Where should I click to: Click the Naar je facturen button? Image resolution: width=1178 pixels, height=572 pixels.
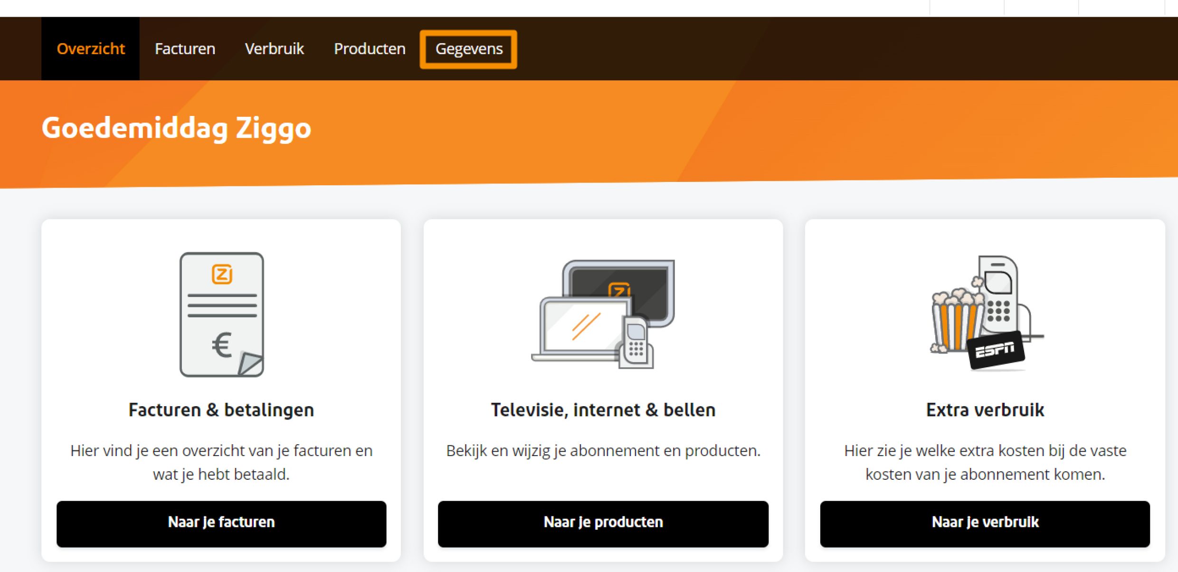click(221, 522)
